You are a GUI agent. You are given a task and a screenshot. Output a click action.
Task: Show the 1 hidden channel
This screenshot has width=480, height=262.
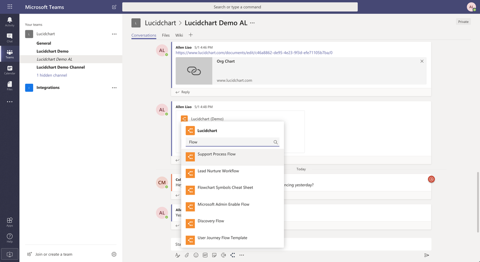click(x=52, y=75)
